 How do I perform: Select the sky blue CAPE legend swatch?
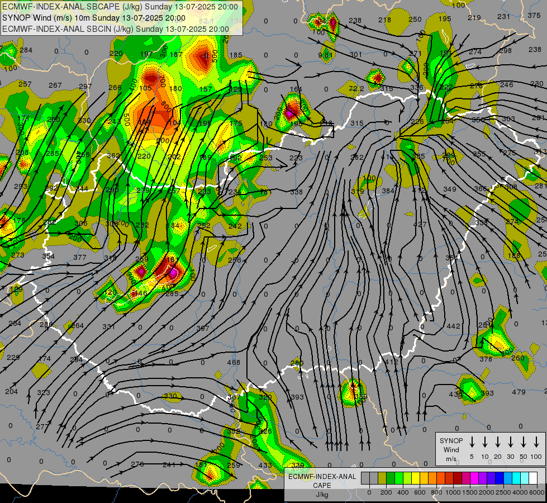[507, 478]
